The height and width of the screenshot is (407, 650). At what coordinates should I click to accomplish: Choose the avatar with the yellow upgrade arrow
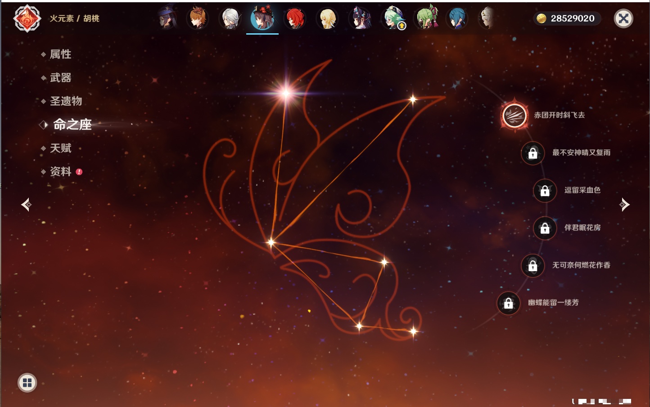[393, 18]
